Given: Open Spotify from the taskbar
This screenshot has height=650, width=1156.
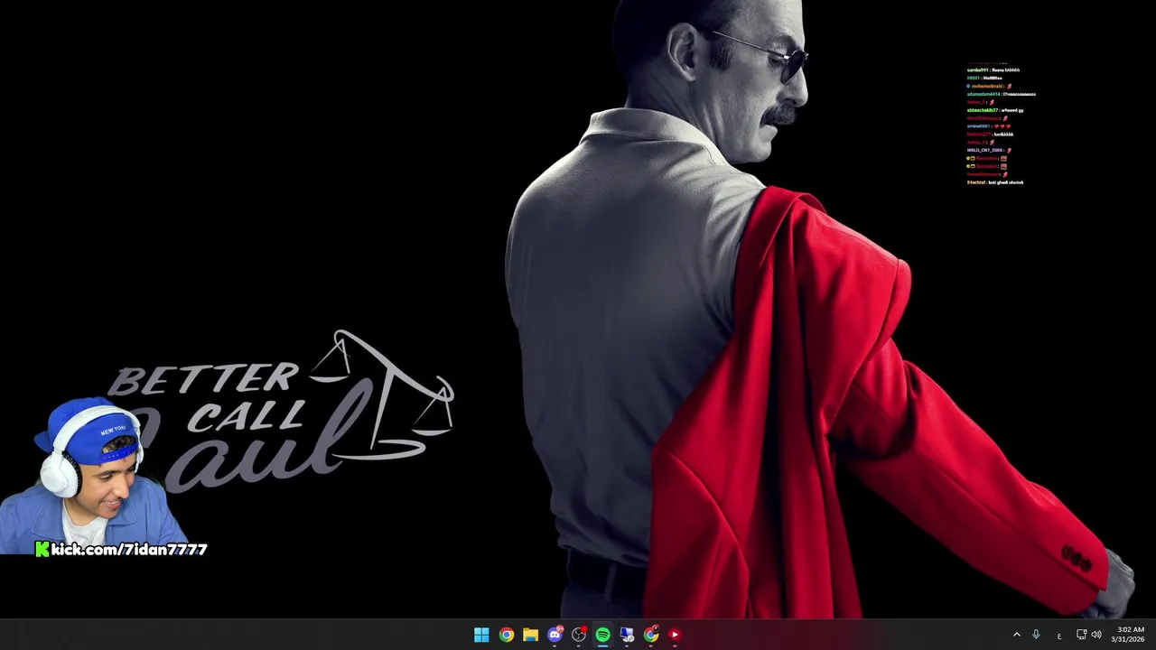Looking at the screenshot, I should point(602,635).
